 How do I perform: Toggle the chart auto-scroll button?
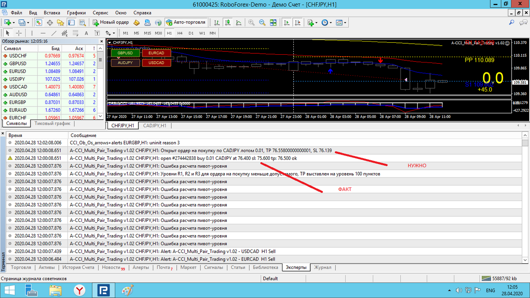287,22
